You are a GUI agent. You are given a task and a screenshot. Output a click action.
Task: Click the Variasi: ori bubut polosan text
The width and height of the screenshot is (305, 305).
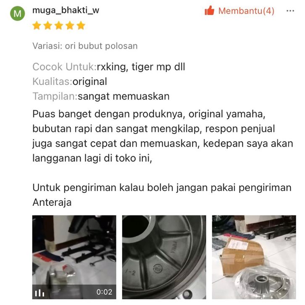[x=85, y=46]
